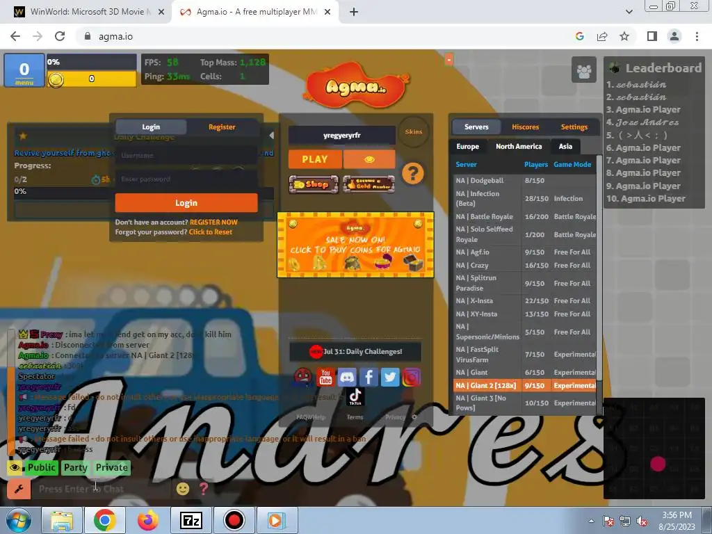Click the XP percentage bar at top
The height and width of the screenshot is (534, 712).
(91, 62)
